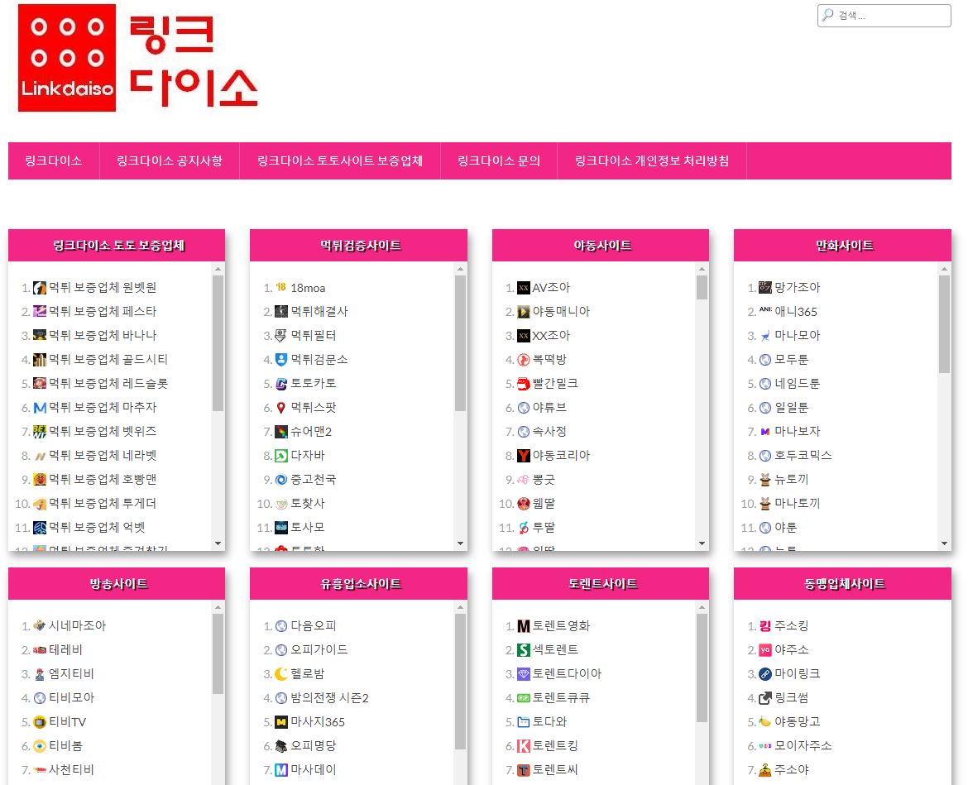Click the icon beside 망가조아
968x785 pixels.
click(765, 288)
